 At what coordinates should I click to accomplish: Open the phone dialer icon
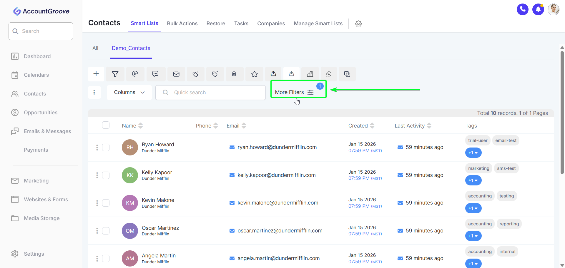pyautogui.click(x=522, y=9)
